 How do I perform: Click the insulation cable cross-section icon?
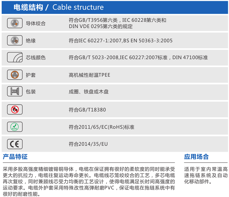coord(15,41)
